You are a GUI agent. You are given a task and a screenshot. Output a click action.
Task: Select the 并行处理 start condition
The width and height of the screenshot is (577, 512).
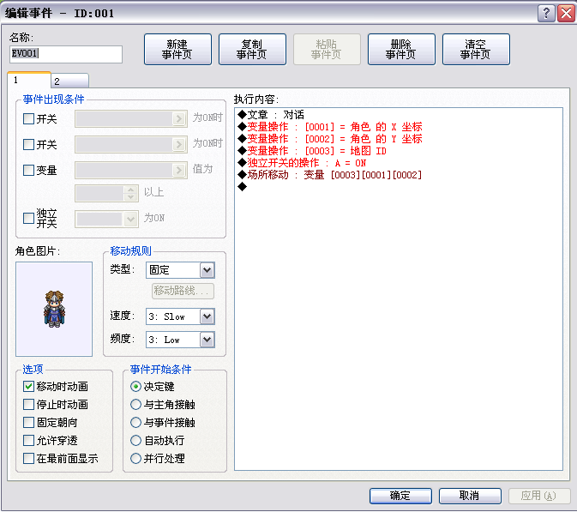pos(135,458)
